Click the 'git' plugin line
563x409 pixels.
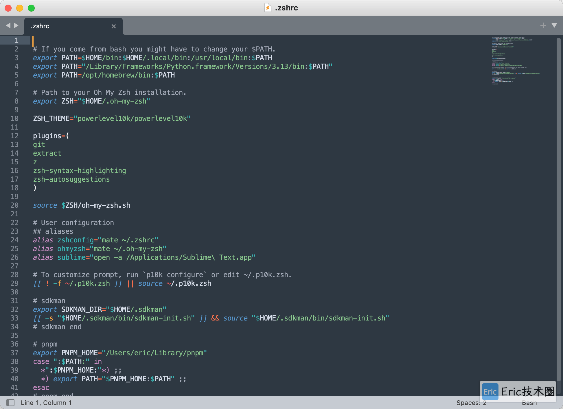[39, 144]
